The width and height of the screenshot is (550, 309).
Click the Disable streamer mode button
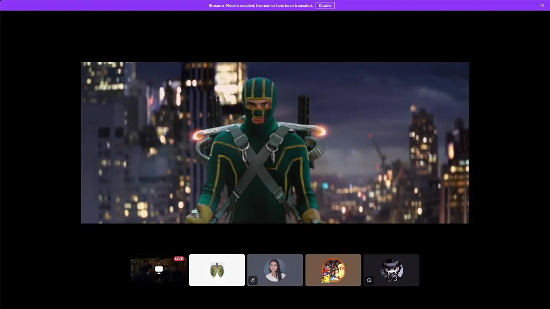[325, 6]
